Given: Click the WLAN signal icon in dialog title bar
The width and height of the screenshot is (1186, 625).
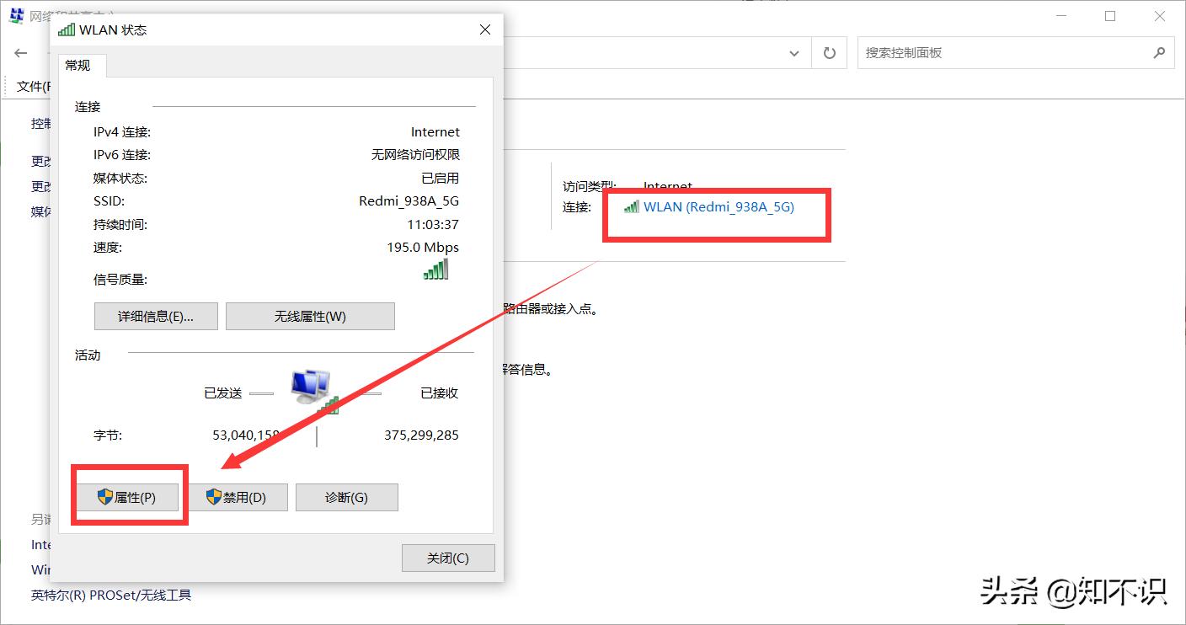Looking at the screenshot, I should coord(67,29).
